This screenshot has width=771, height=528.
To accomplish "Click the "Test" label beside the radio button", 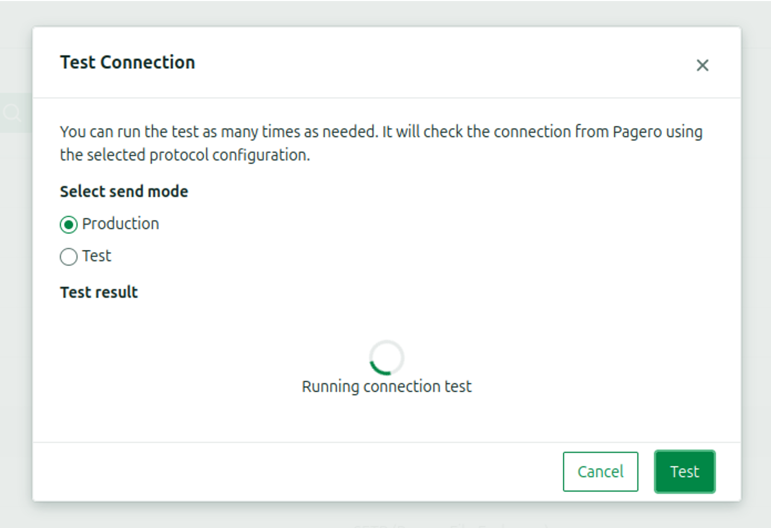I will point(97,256).
